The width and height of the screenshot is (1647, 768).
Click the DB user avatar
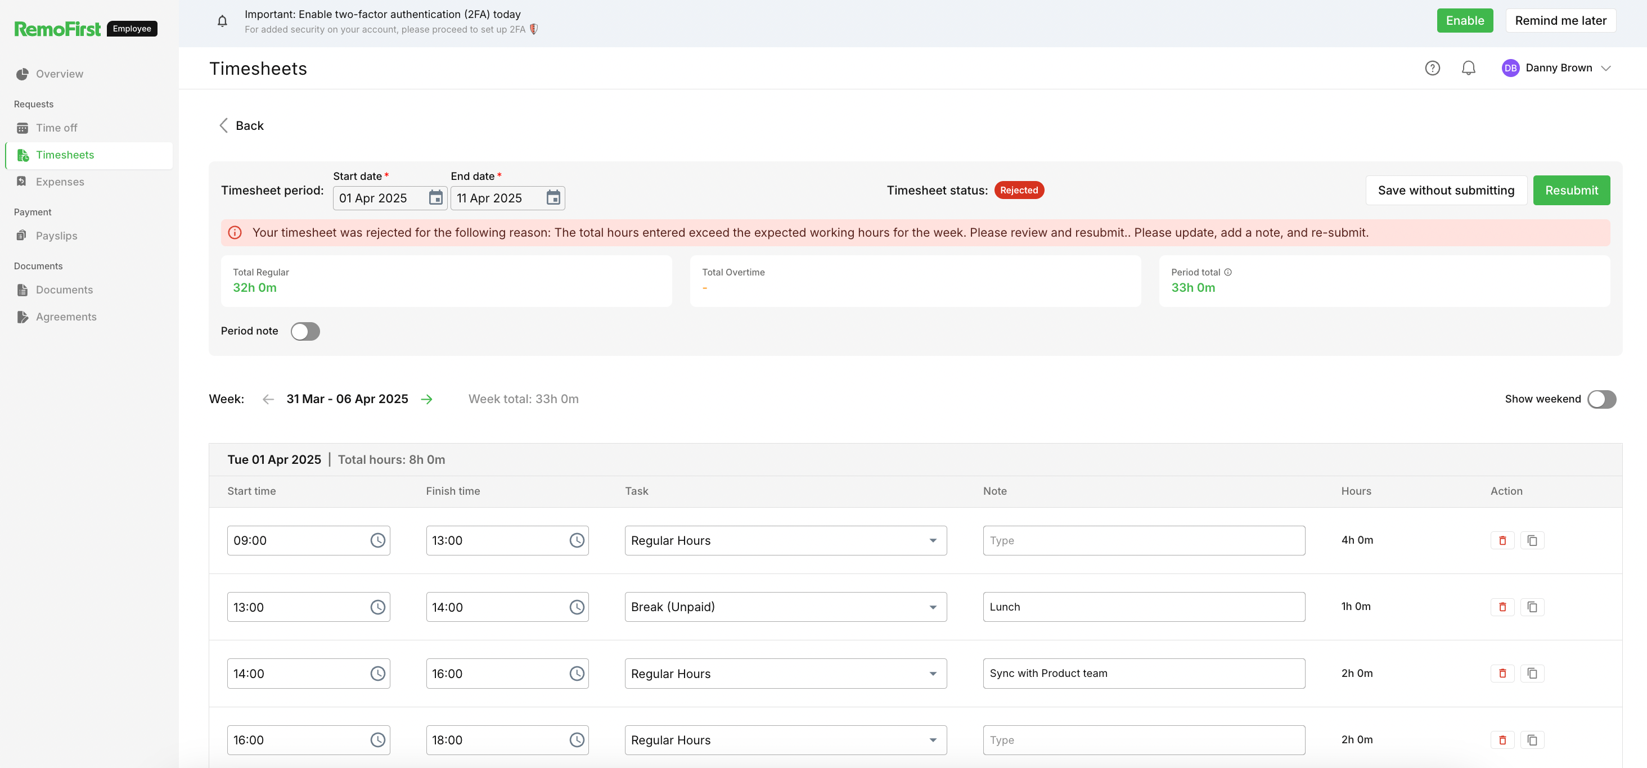click(x=1510, y=67)
